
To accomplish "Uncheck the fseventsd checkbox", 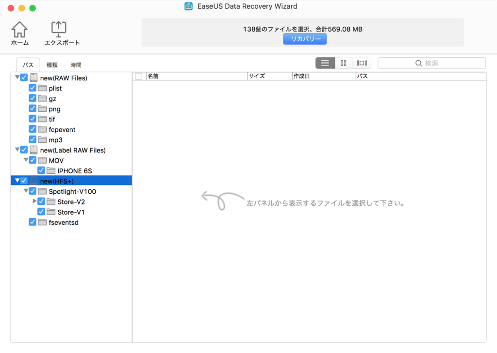I will pos(33,222).
